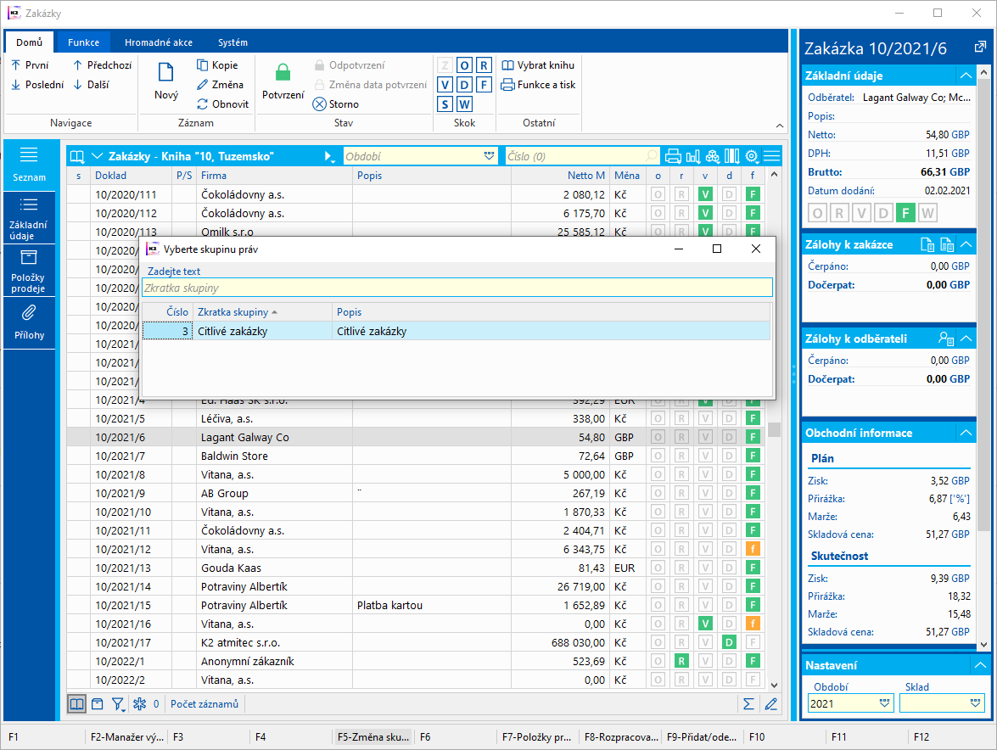Click the Nový new record icon
Screen dimensions: 997x750
click(x=166, y=73)
